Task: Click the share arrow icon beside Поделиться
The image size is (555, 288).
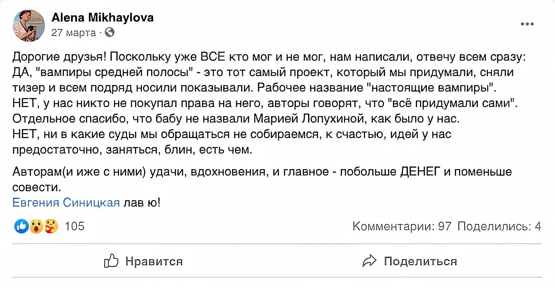Action: coord(369,261)
